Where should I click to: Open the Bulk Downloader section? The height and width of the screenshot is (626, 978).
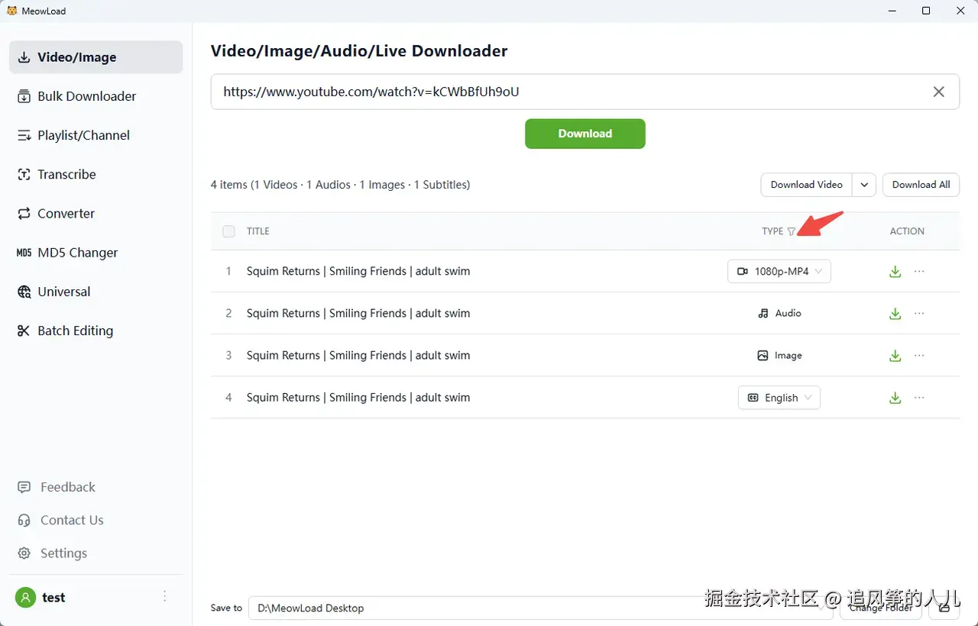click(x=96, y=96)
